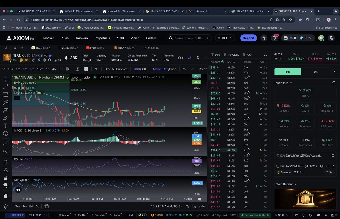This screenshot has height=219, width=340.
Task: Open the chart template dropdown arrow
Action: pos(96,69)
